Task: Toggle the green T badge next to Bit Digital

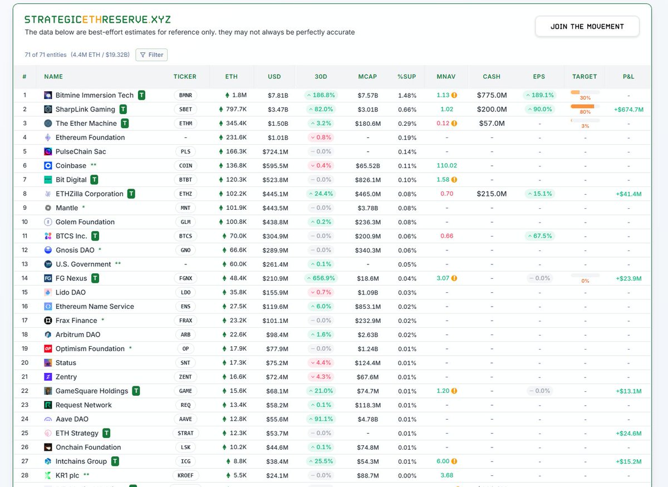Action: (x=94, y=179)
